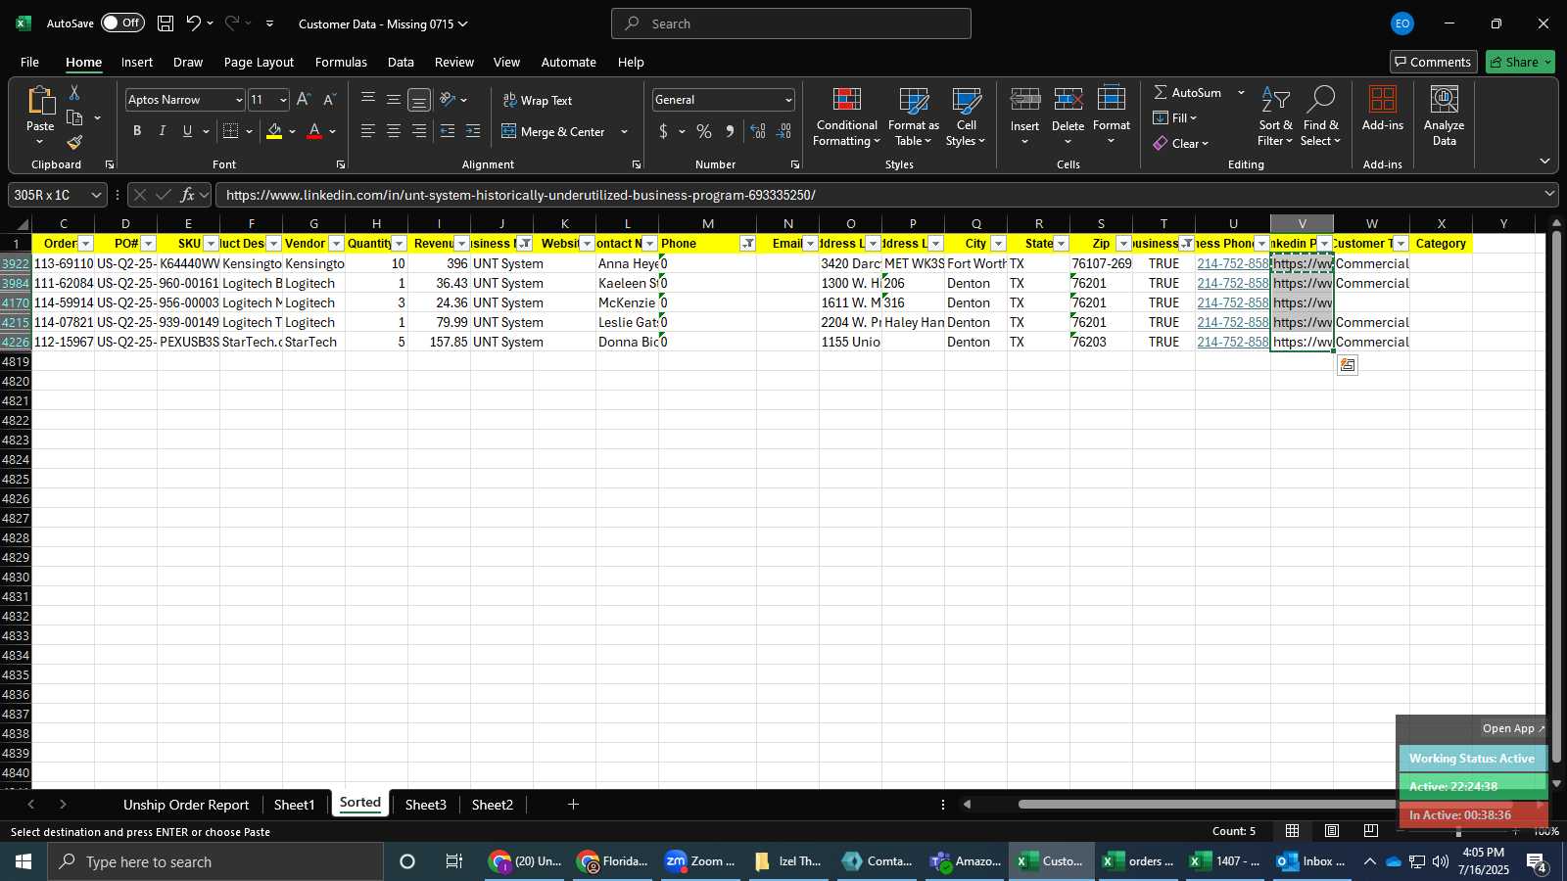Click the Borders icon
The width and height of the screenshot is (1567, 881).
[x=231, y=131]
